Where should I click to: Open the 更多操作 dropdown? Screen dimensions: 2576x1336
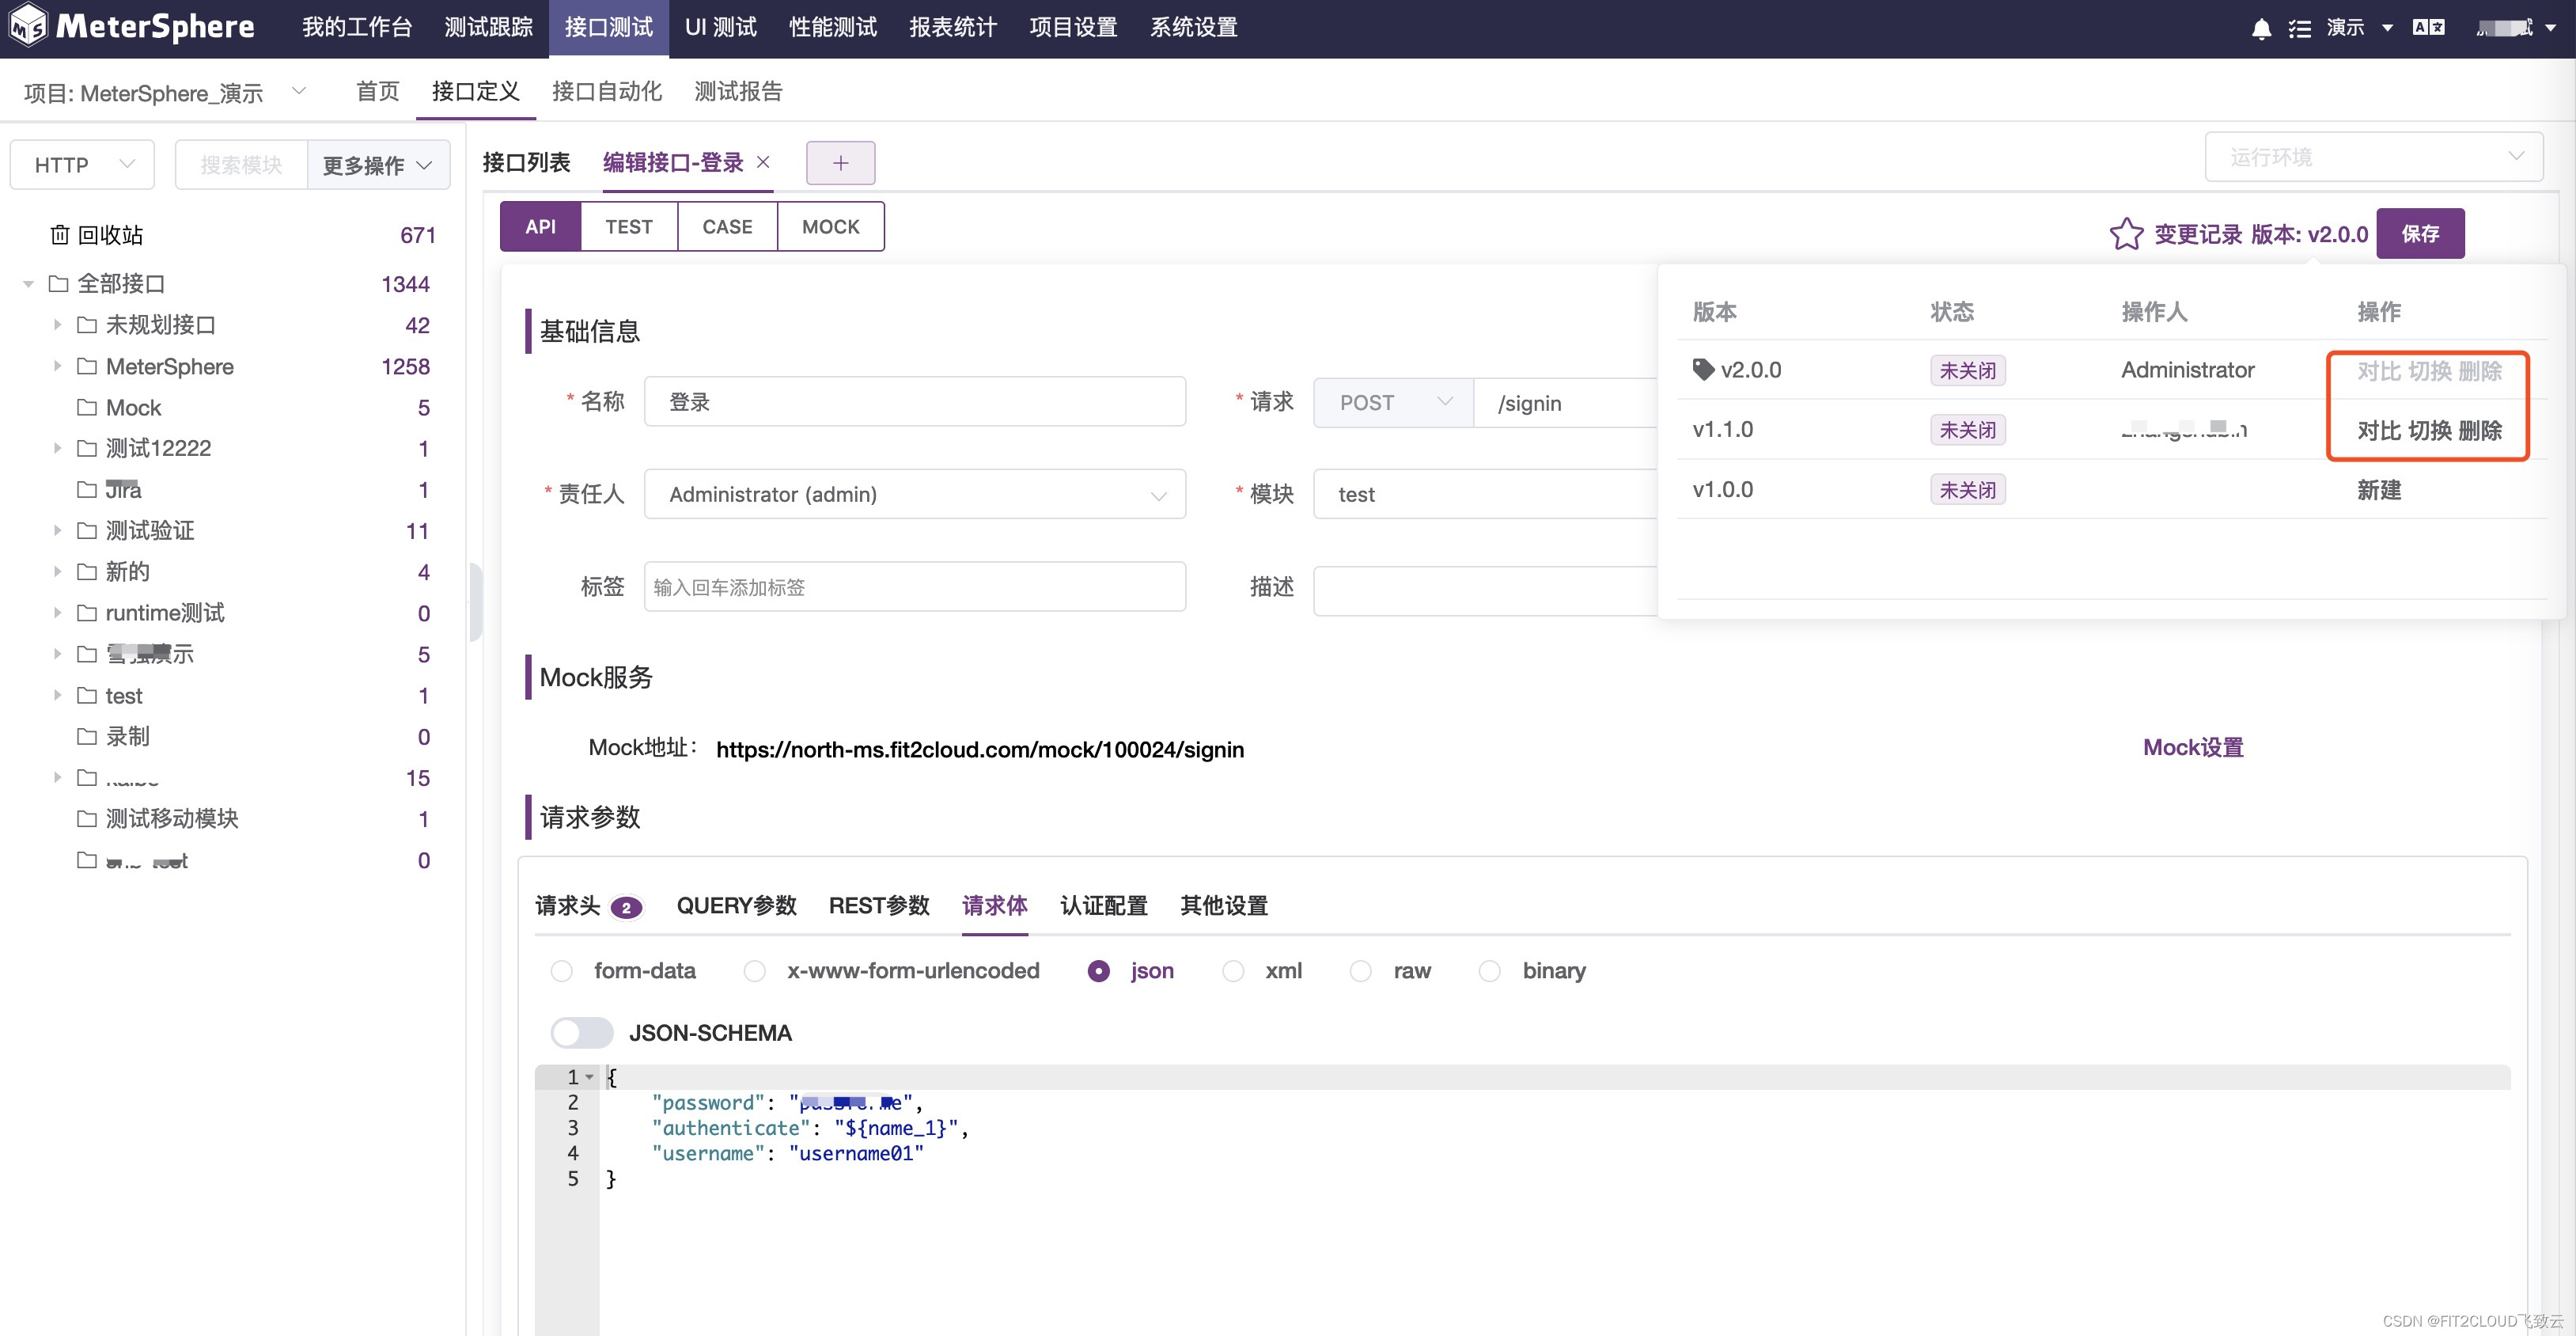[x=377, y=164]
